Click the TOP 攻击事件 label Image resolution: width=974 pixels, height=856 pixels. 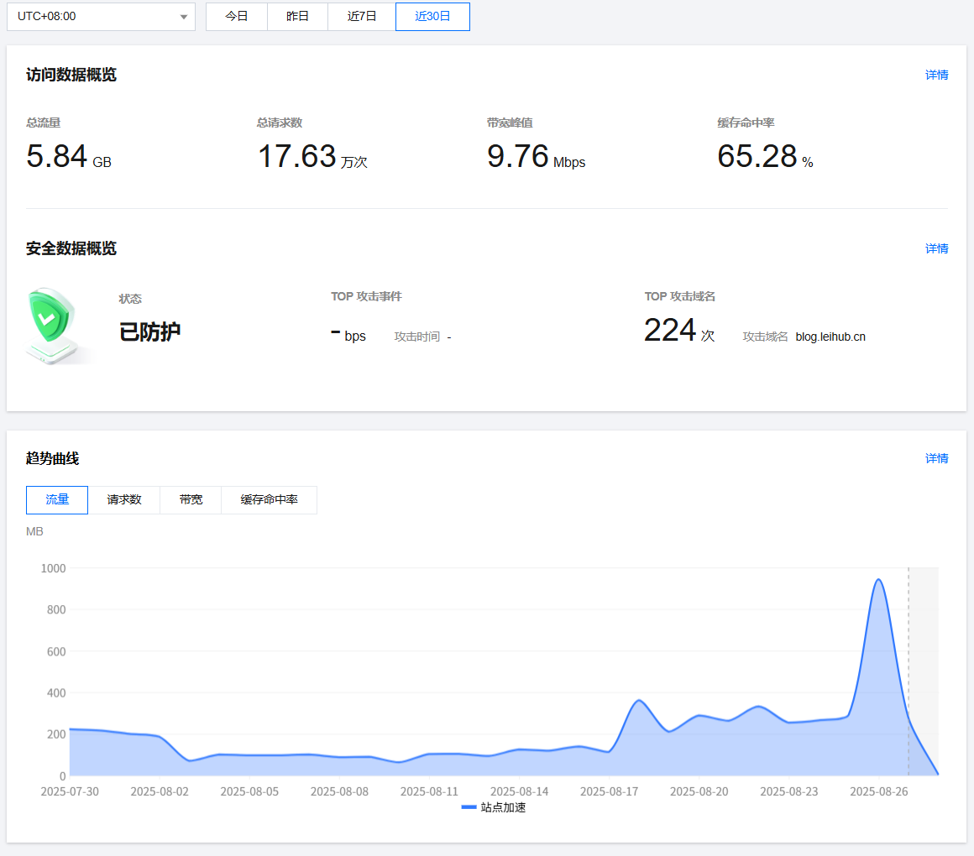(366, 297)
